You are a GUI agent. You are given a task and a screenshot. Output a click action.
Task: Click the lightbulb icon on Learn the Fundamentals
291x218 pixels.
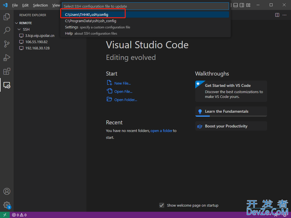(200, 111)
